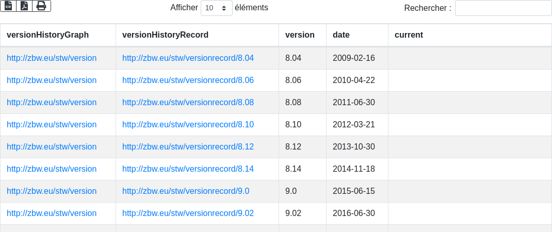
Task: Sort table by version column
Action: click(300, 35)
